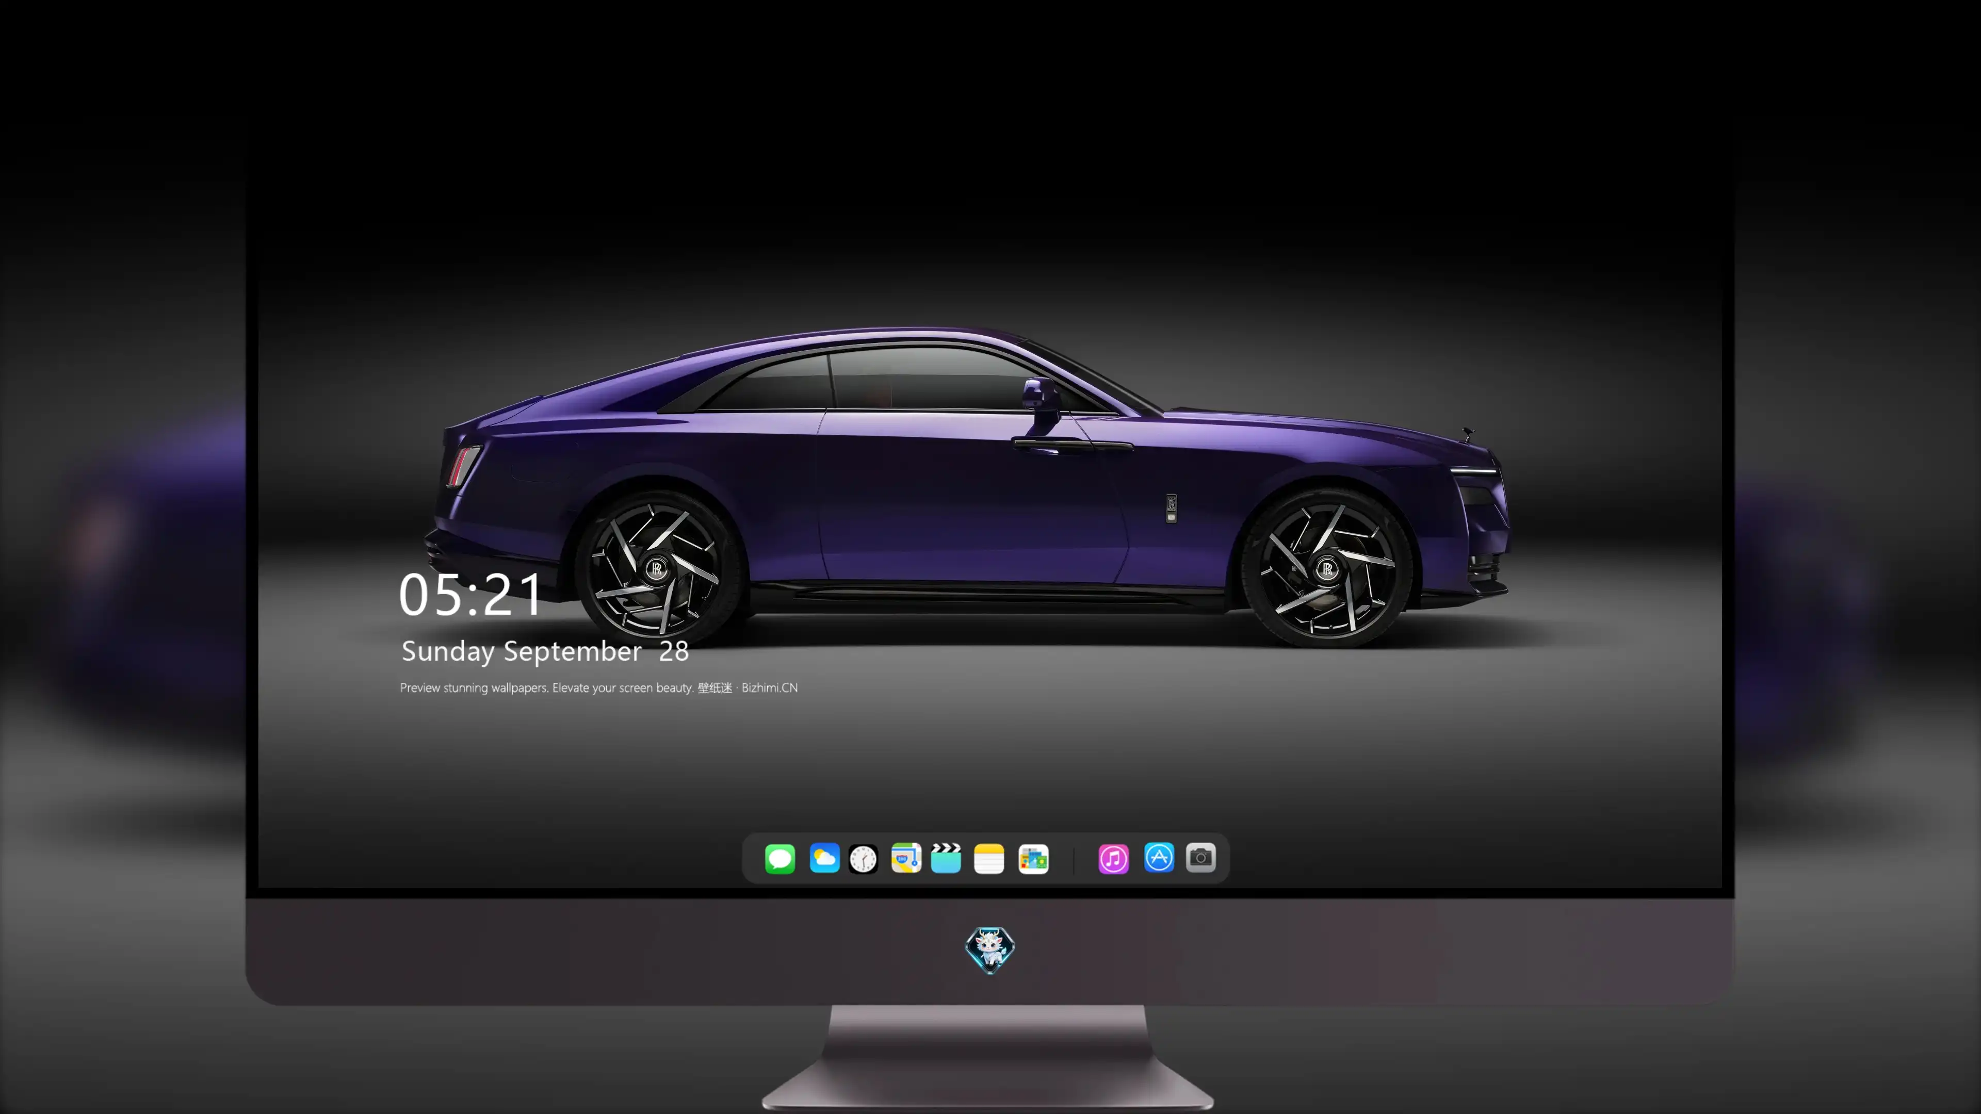Click the dragon logo on monitor chin

pos(990,950)
